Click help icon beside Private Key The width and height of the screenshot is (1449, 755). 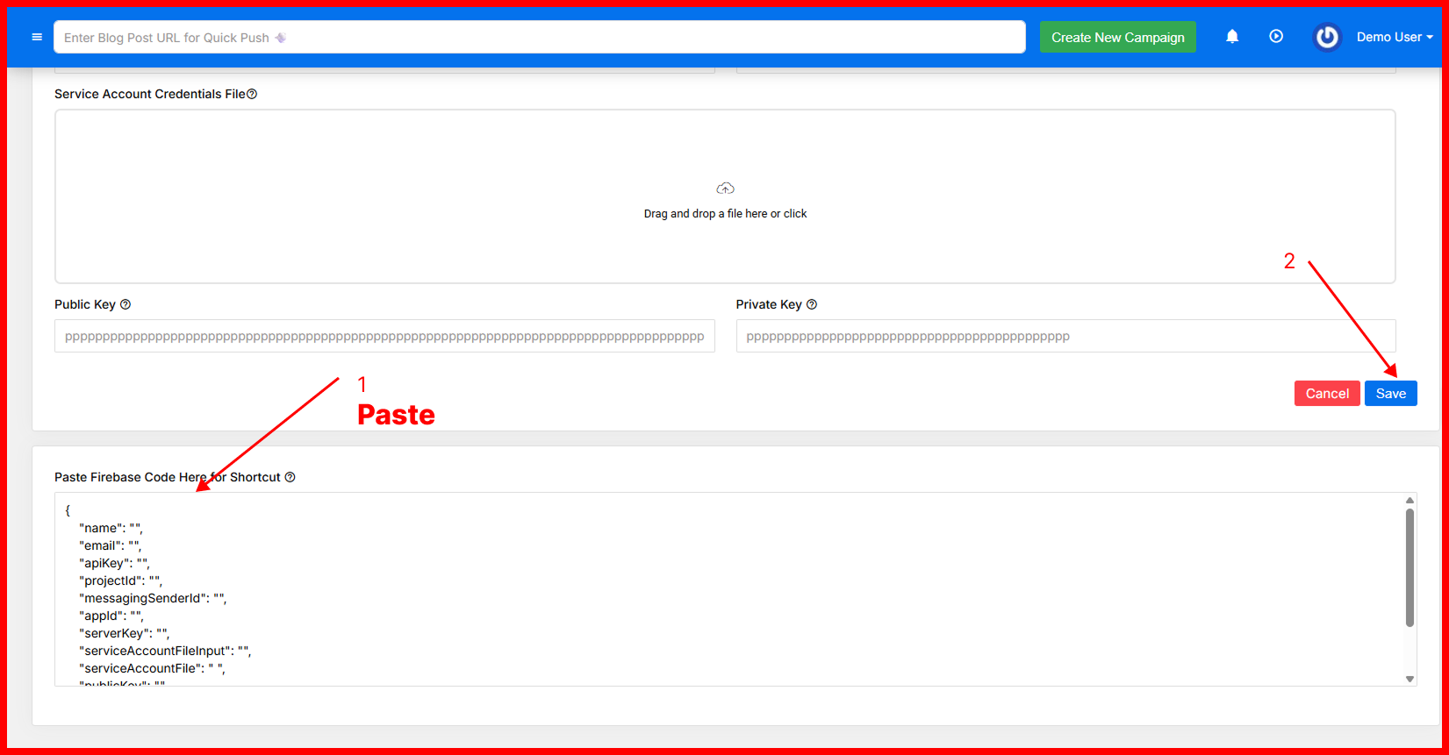point(812,304)
